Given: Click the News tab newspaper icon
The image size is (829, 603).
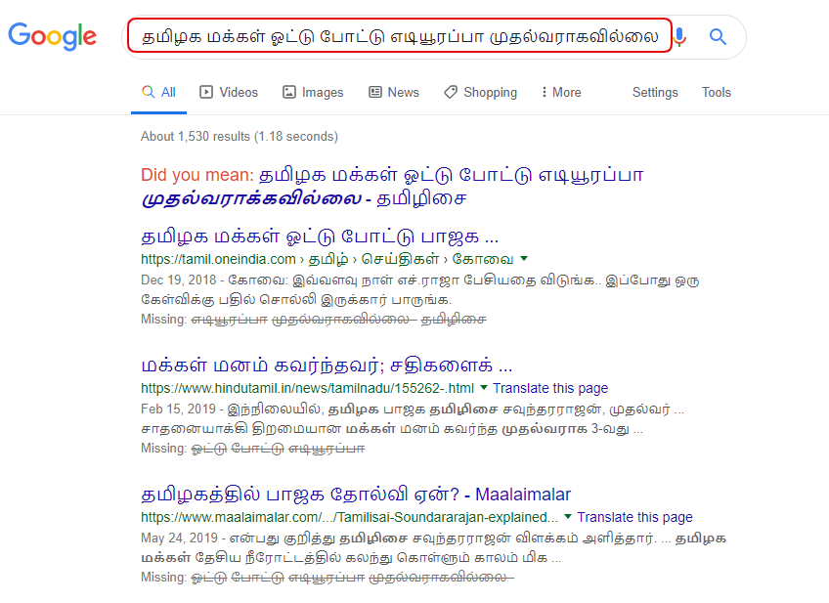Looking at the screenshot, I should click(374, 92).
